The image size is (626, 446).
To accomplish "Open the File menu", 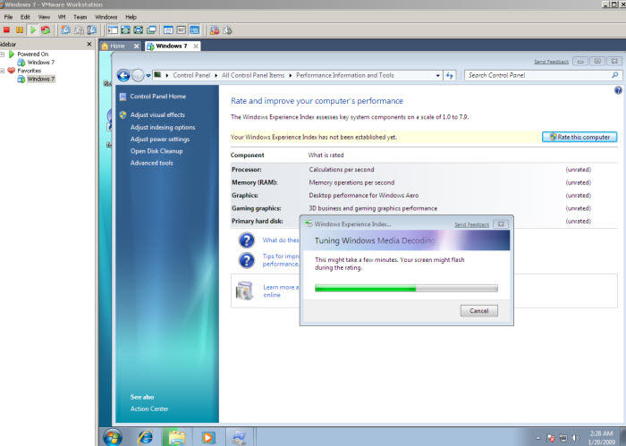I will [x=8, y=17].
